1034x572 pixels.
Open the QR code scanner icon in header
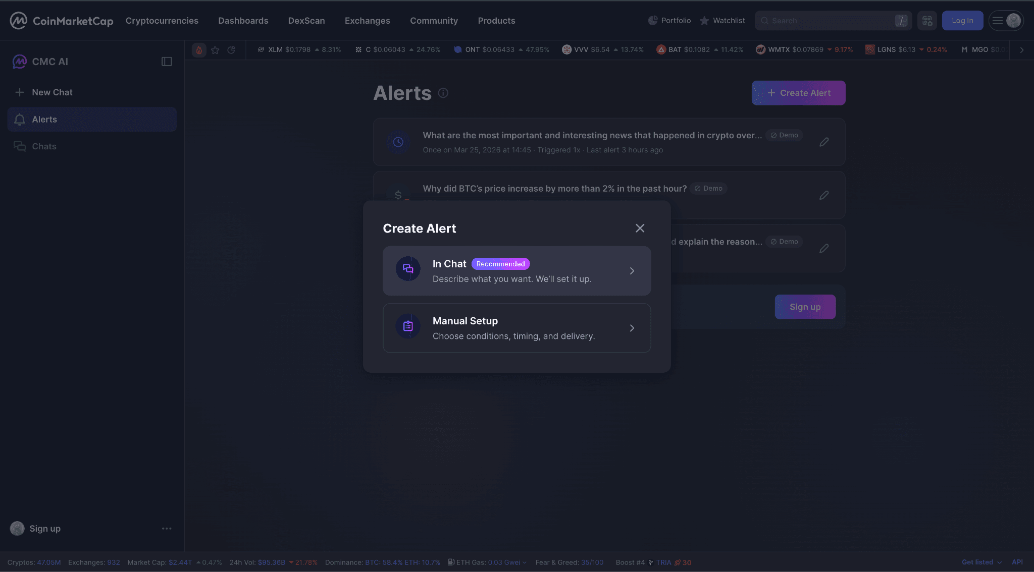coord(927,21)
